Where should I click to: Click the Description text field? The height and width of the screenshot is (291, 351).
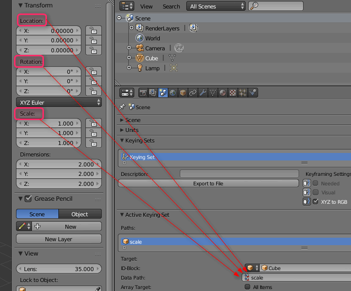pos(239,173)
